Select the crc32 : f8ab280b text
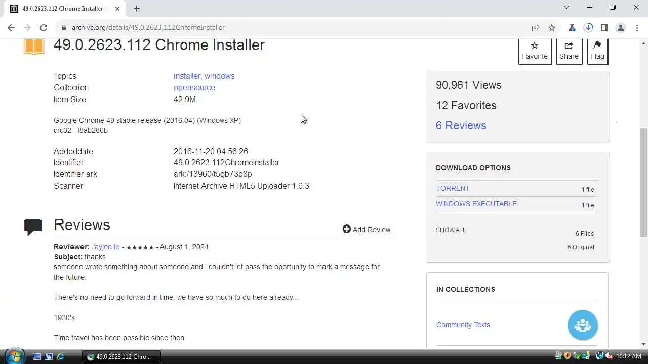 click(80, 130)
